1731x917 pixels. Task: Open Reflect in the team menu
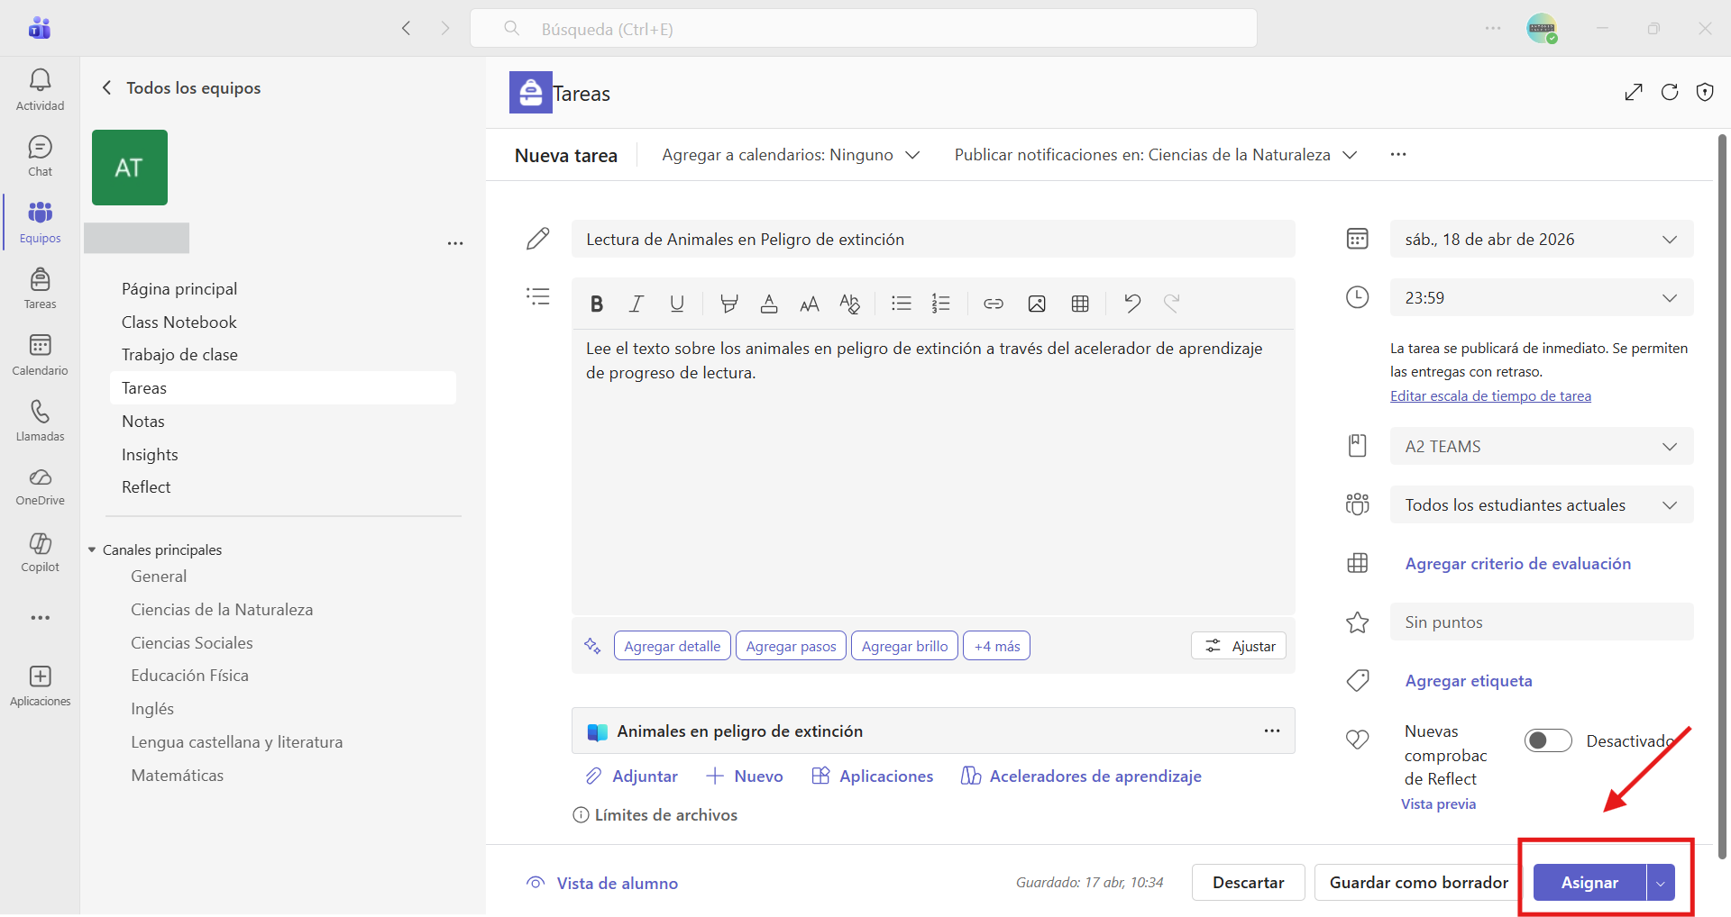click(146, 487)
